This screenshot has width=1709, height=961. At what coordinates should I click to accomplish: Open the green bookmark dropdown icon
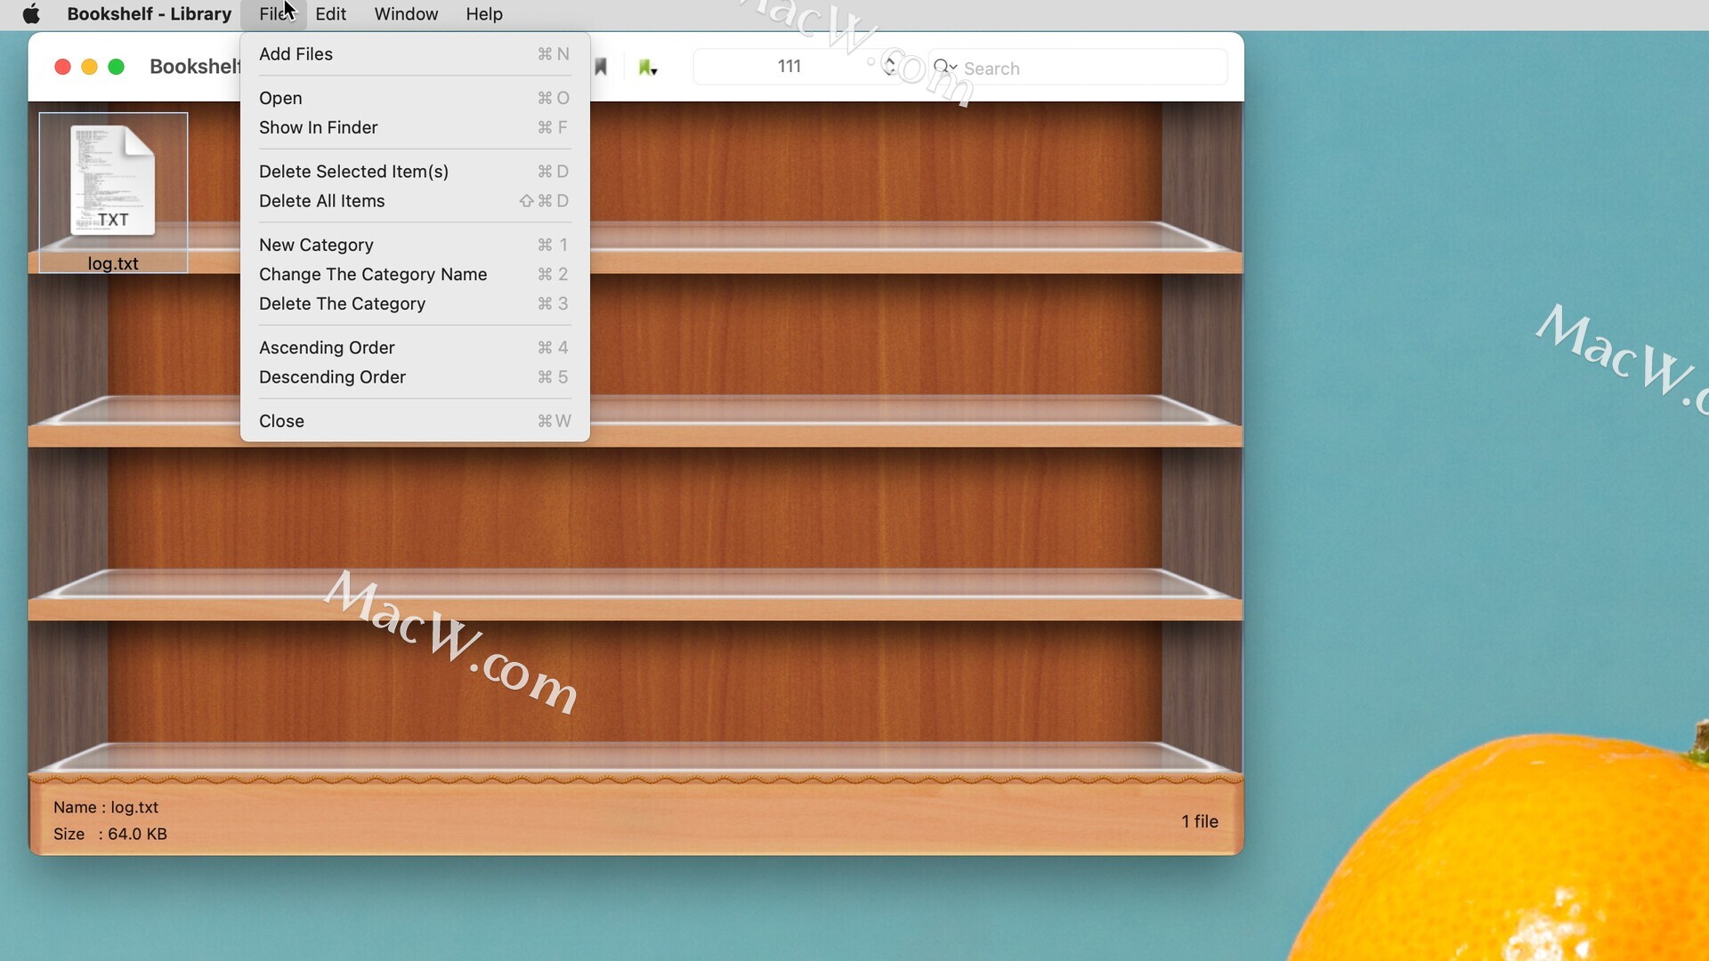coord(647,68)
